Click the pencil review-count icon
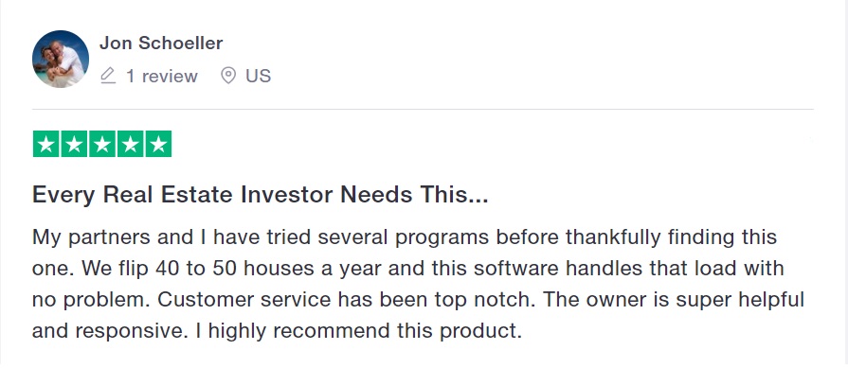The height and width of the screenshot is (368, 848). (x=108, y=76)
